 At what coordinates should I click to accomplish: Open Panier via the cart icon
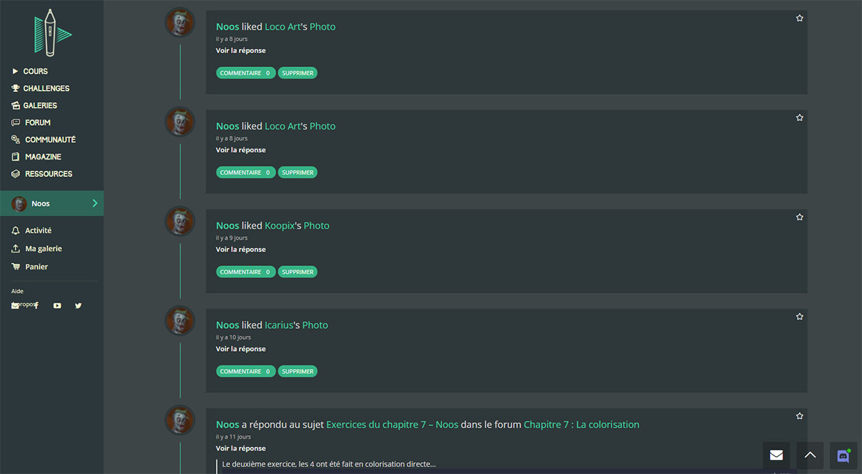(x=16, y=267)
